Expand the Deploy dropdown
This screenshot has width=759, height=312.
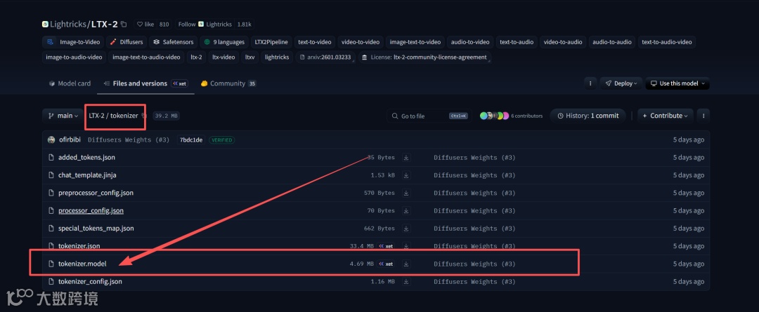click(621, 83)
